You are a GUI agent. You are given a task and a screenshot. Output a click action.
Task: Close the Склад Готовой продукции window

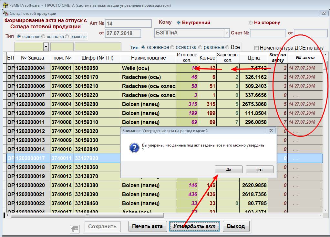(x=323, y=14)
